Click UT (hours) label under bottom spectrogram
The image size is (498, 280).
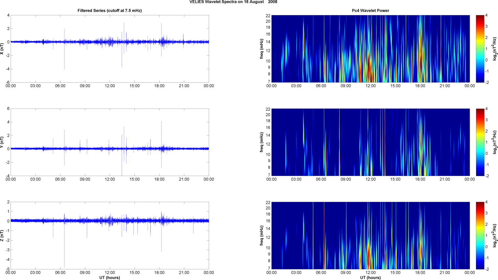(x=370, y=278)
